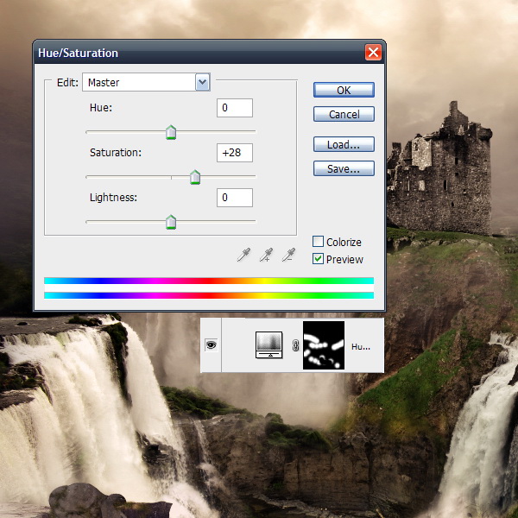Viewport: 518px width, 518px height.
Task: Click the layer mask link chain icon
Action: click(x=295, y=346)
